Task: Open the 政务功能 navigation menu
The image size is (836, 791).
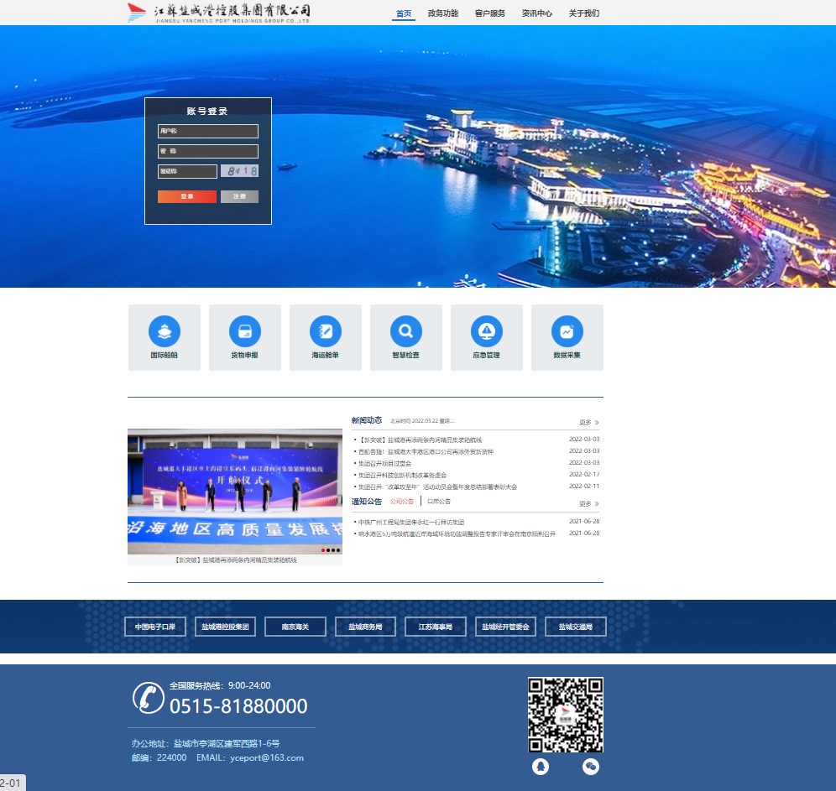Action: (x=442, y=13)
